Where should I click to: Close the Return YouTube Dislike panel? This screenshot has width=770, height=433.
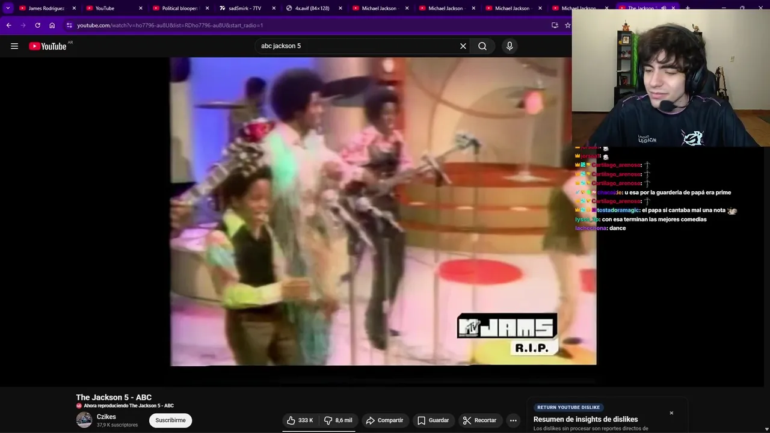coord(671,413)
